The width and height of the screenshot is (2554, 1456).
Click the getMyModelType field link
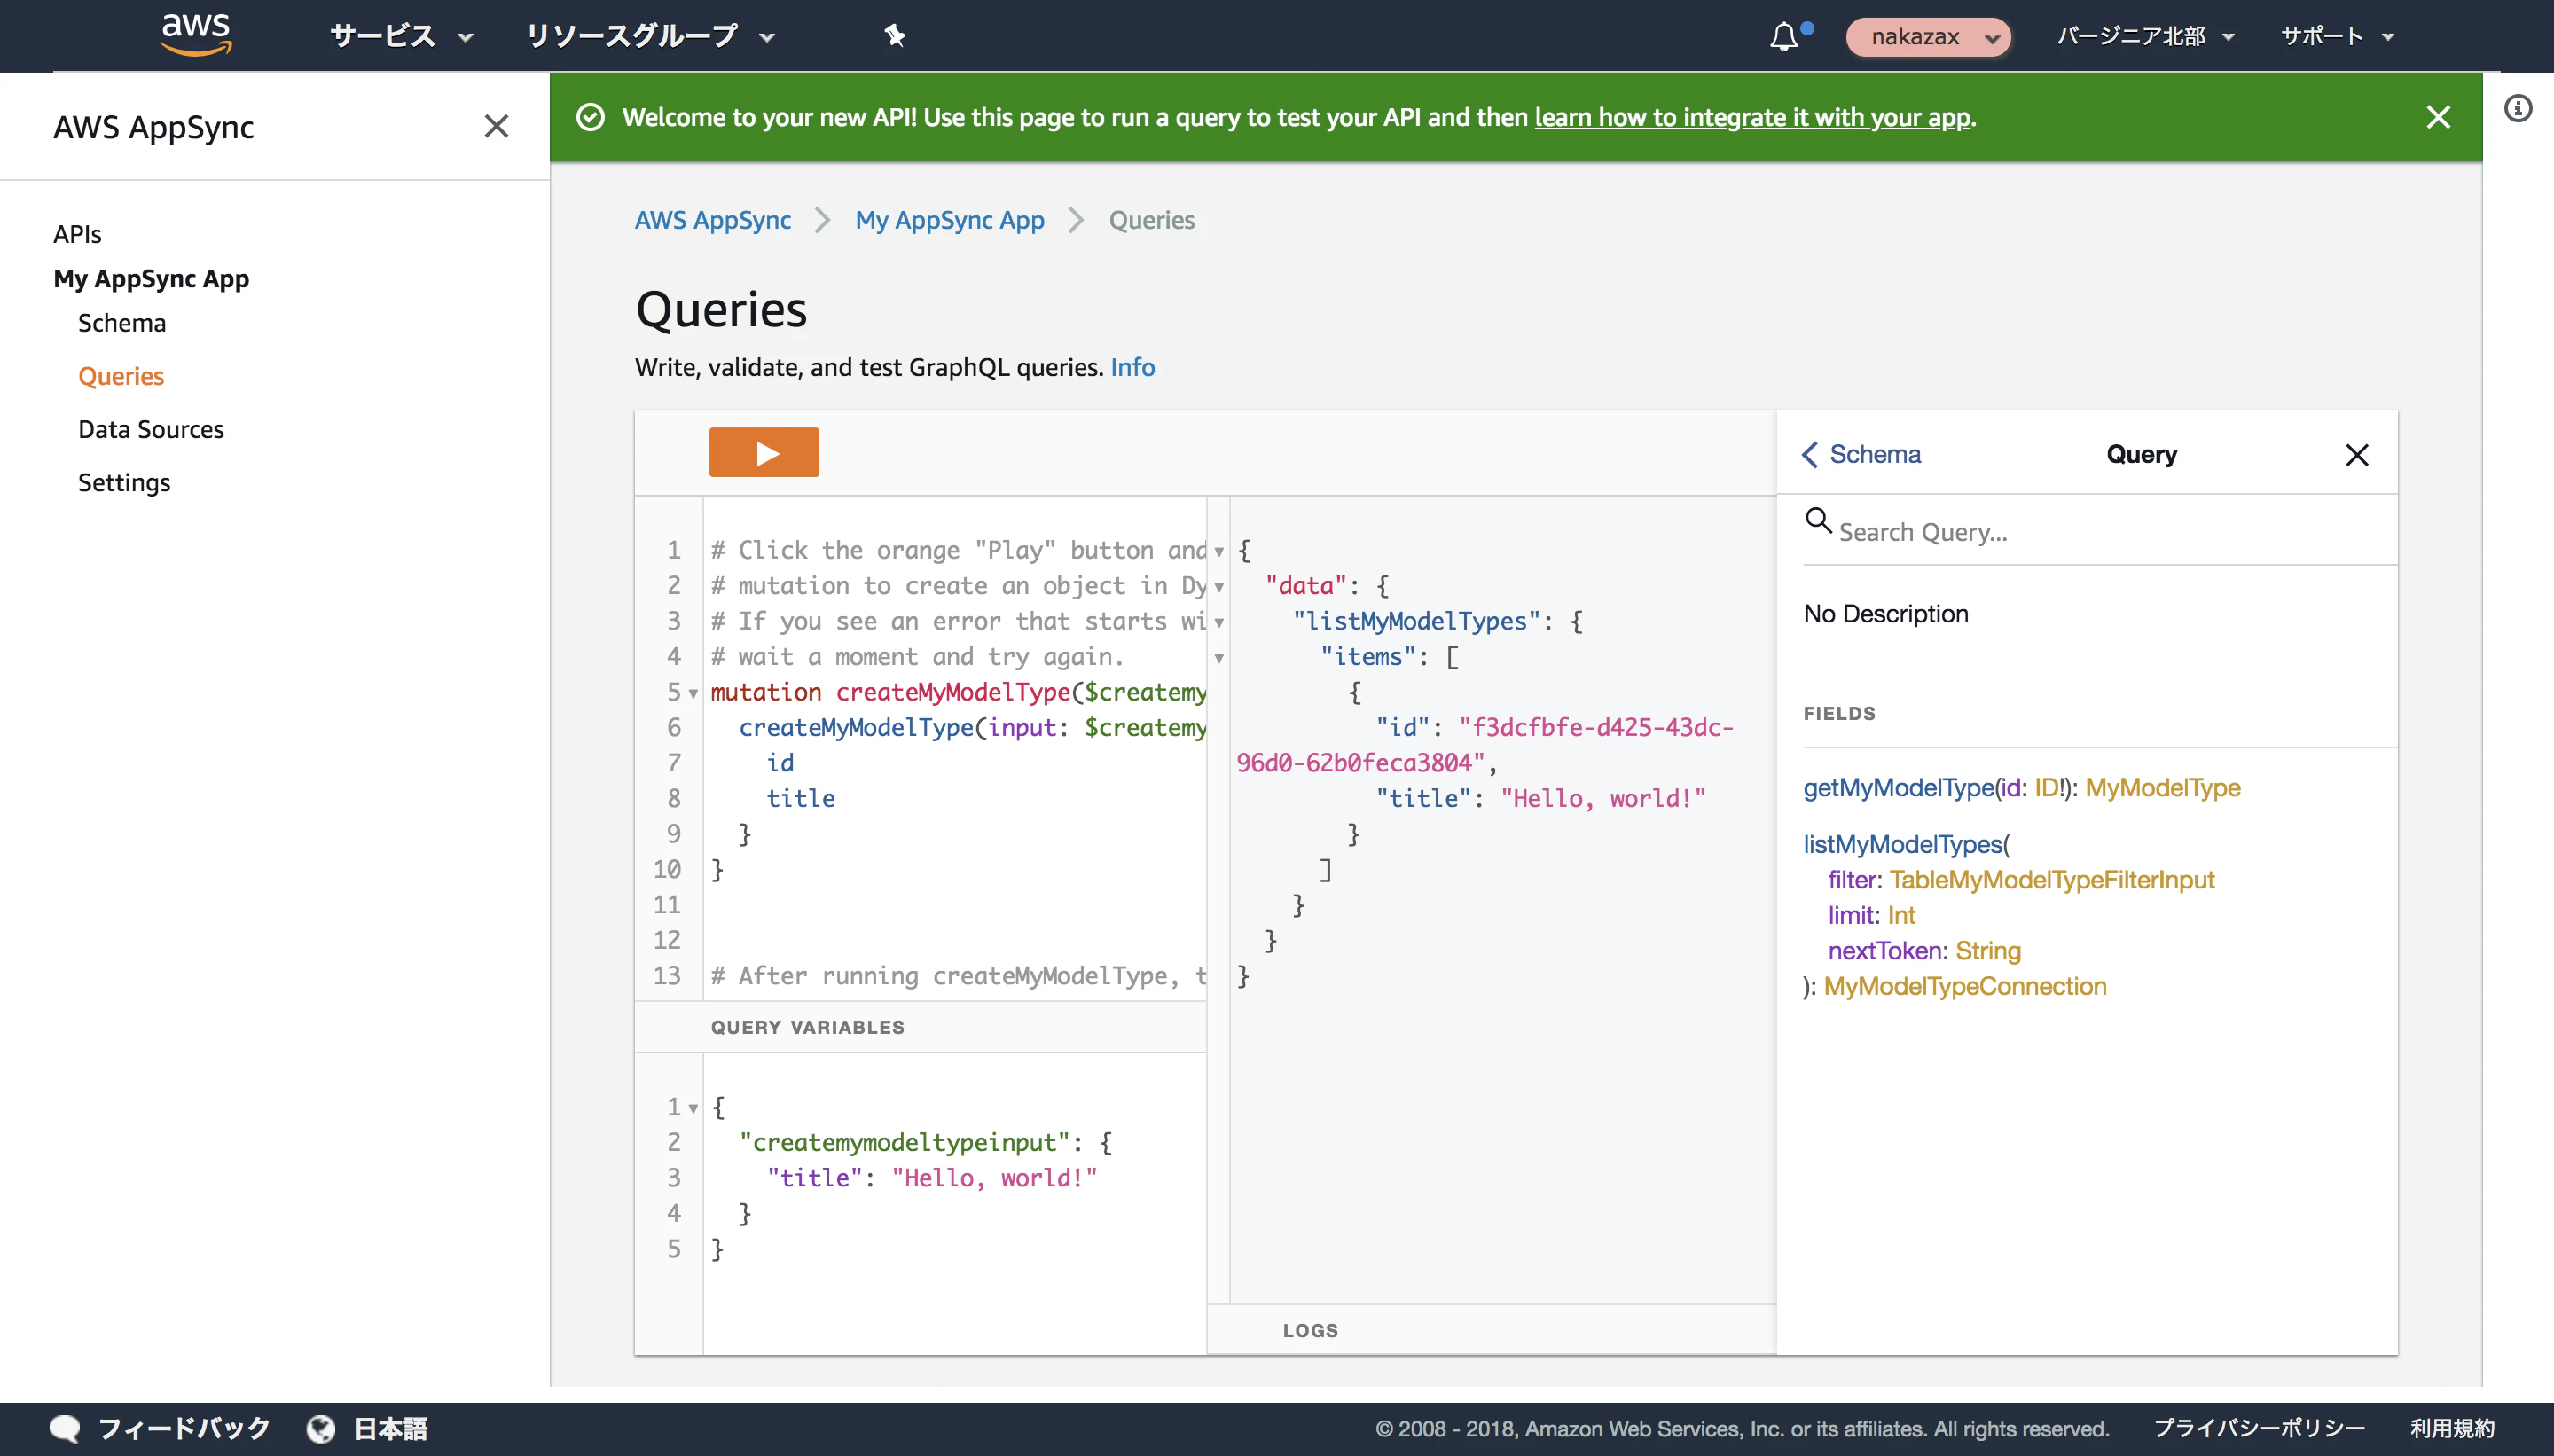click(x=1899, y=787)
